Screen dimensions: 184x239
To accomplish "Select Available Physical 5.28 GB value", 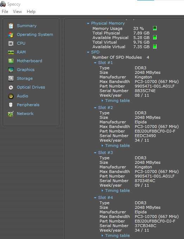I will pyautogui.click(x=141, y=38).
